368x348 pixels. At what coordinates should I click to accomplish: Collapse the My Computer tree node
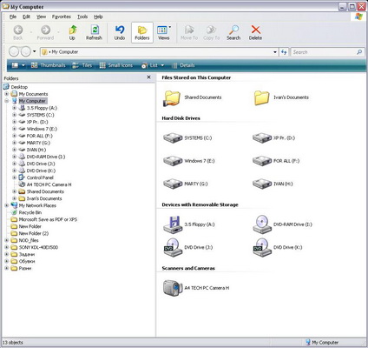tap(7, 101)
